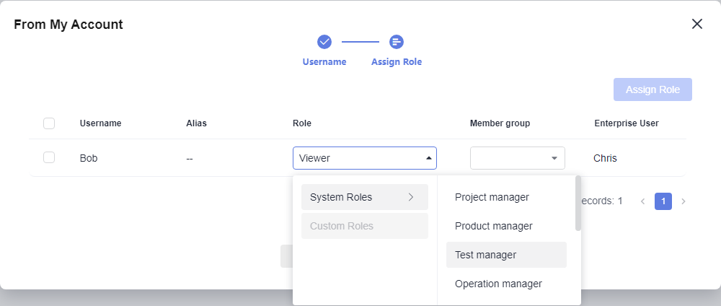Click page number 1 button
The image size is (721, 306).
pyautogui.click(x=663, y=201)
